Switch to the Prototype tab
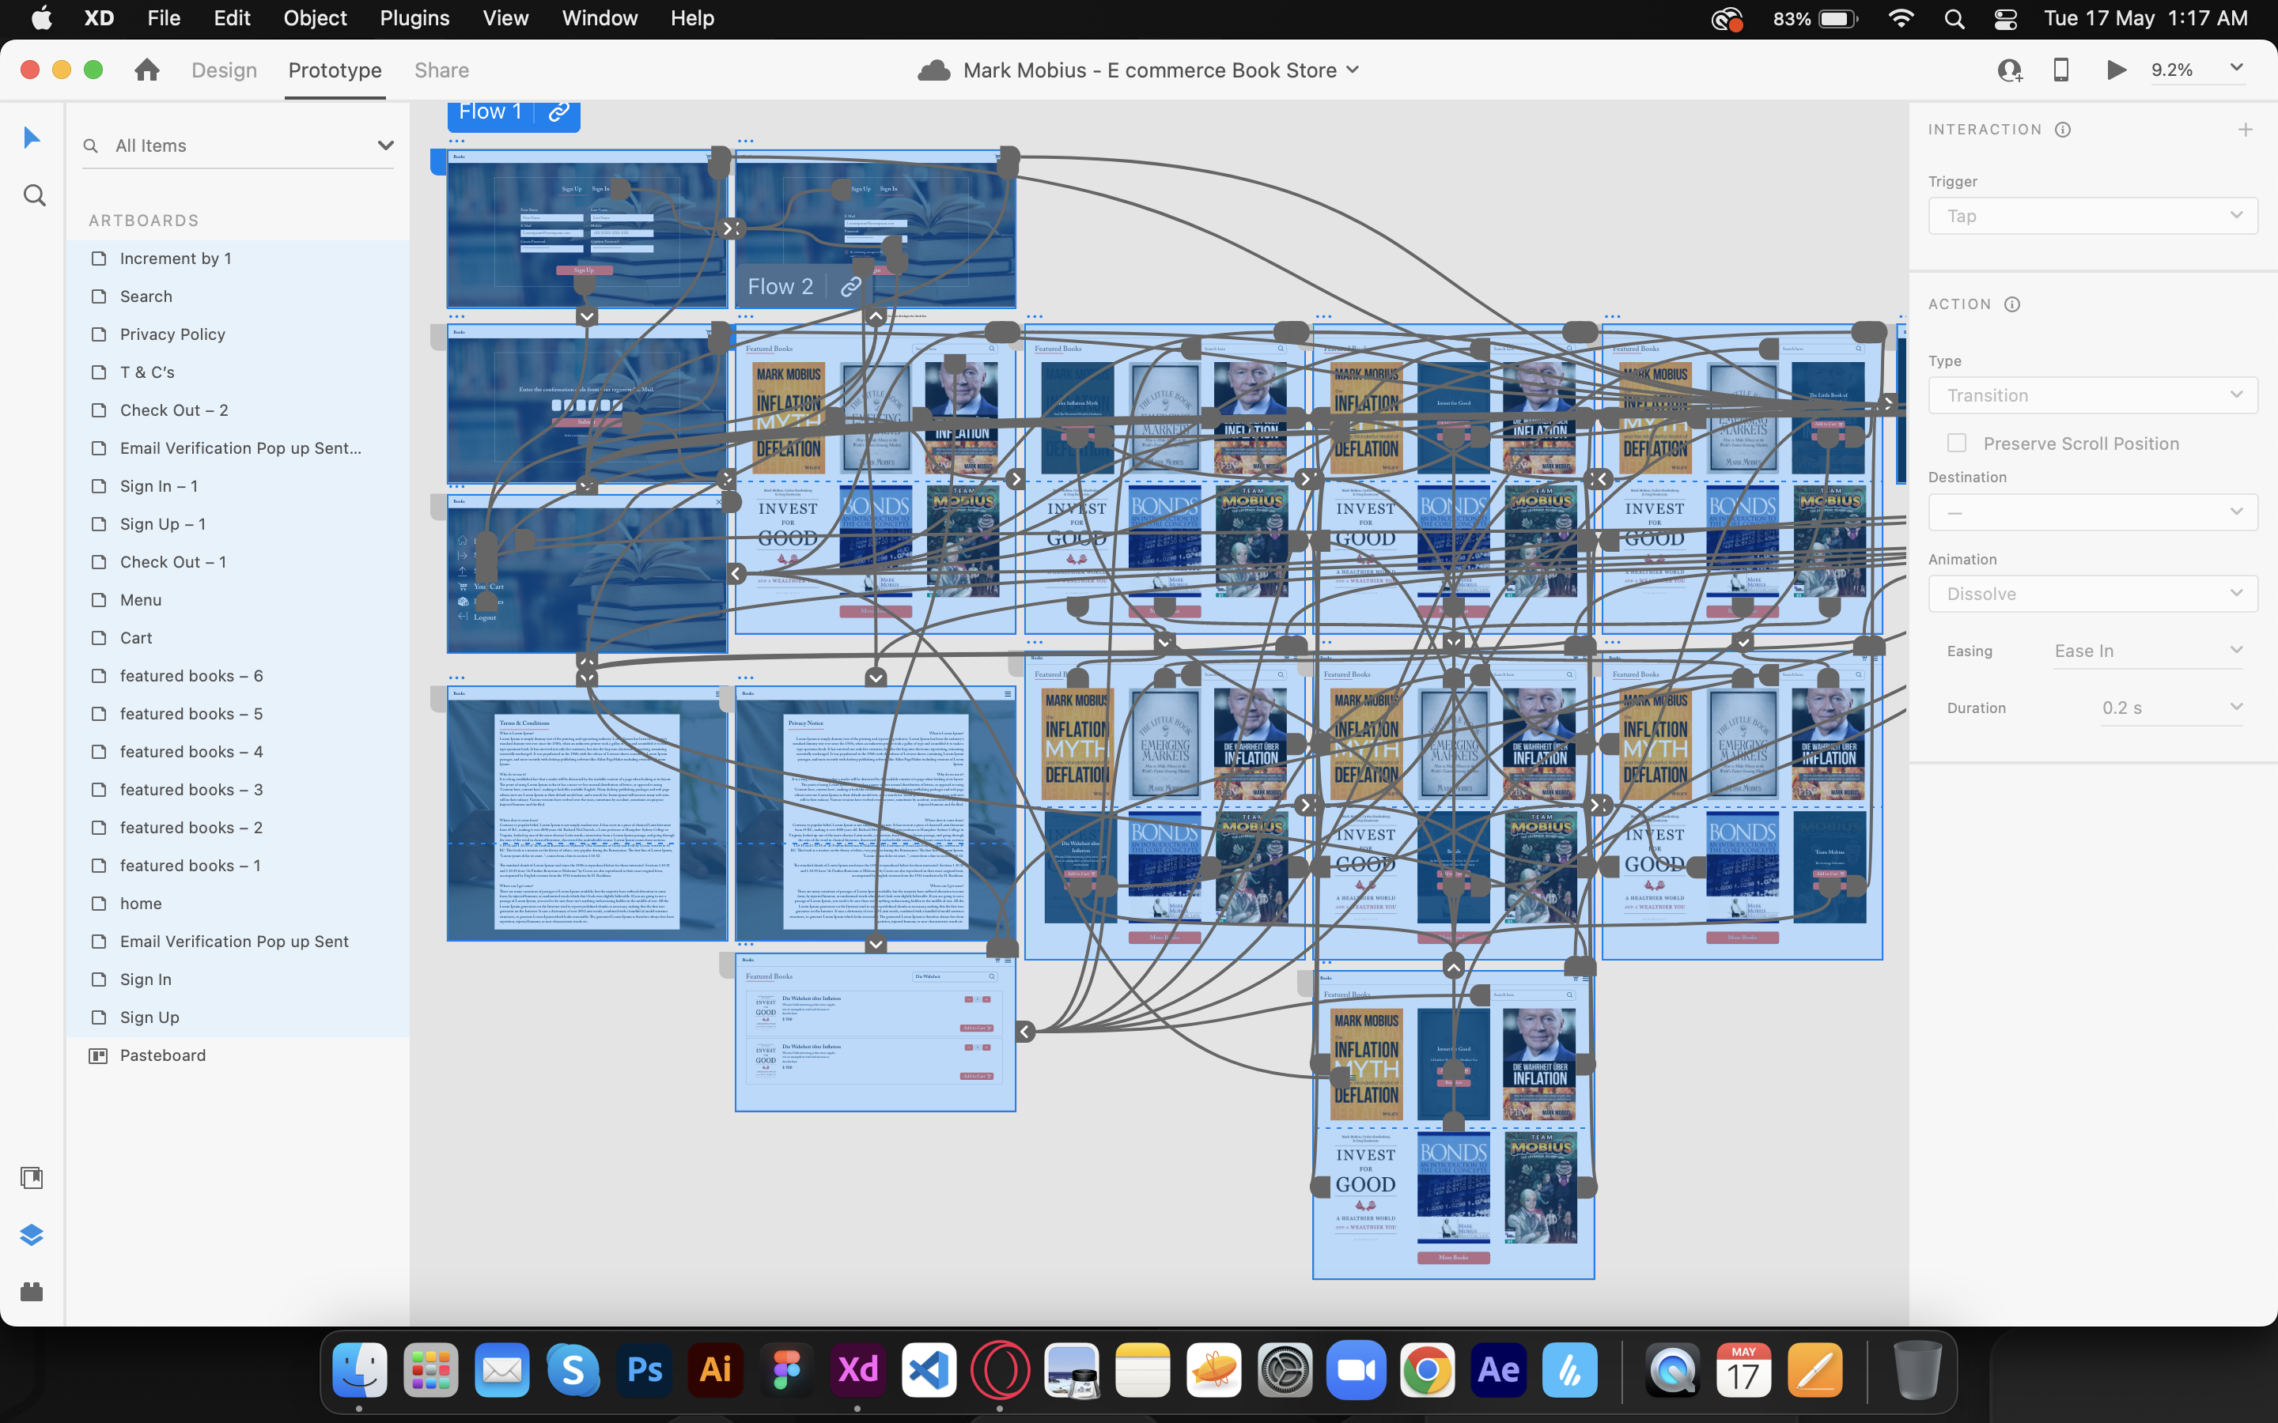Image resolution: width=2278 pixels, height=1423 pixels. 335,70
